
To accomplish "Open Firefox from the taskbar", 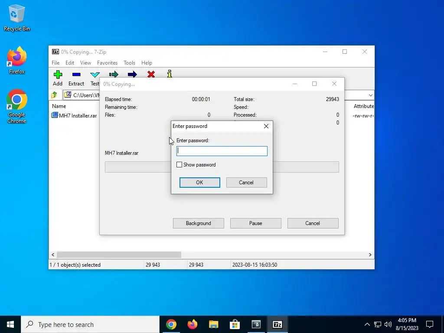I will pos(192,324).
